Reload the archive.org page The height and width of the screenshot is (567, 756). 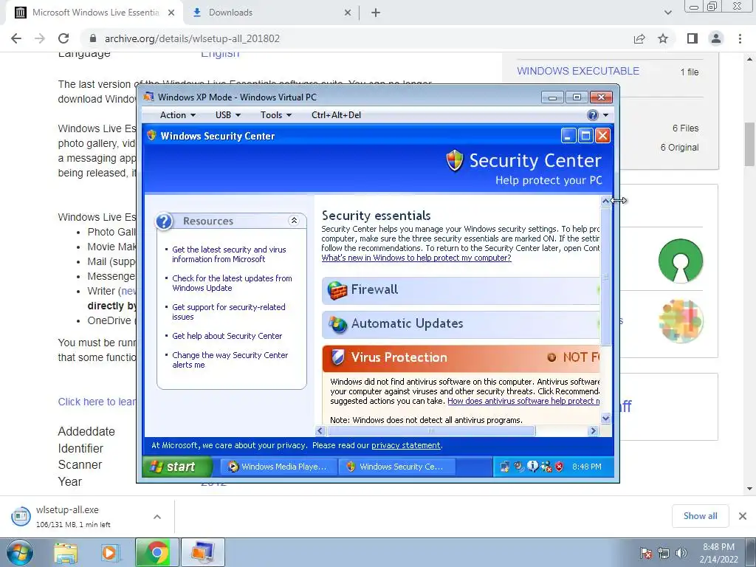[x=63, y=38]
